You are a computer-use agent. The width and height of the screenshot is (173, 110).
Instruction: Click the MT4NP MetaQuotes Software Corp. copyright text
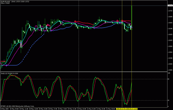tap(17, 106)
